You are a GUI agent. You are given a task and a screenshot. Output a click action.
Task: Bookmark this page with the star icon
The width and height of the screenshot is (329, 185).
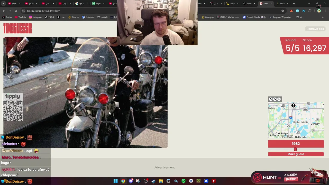tap(283, 11)
